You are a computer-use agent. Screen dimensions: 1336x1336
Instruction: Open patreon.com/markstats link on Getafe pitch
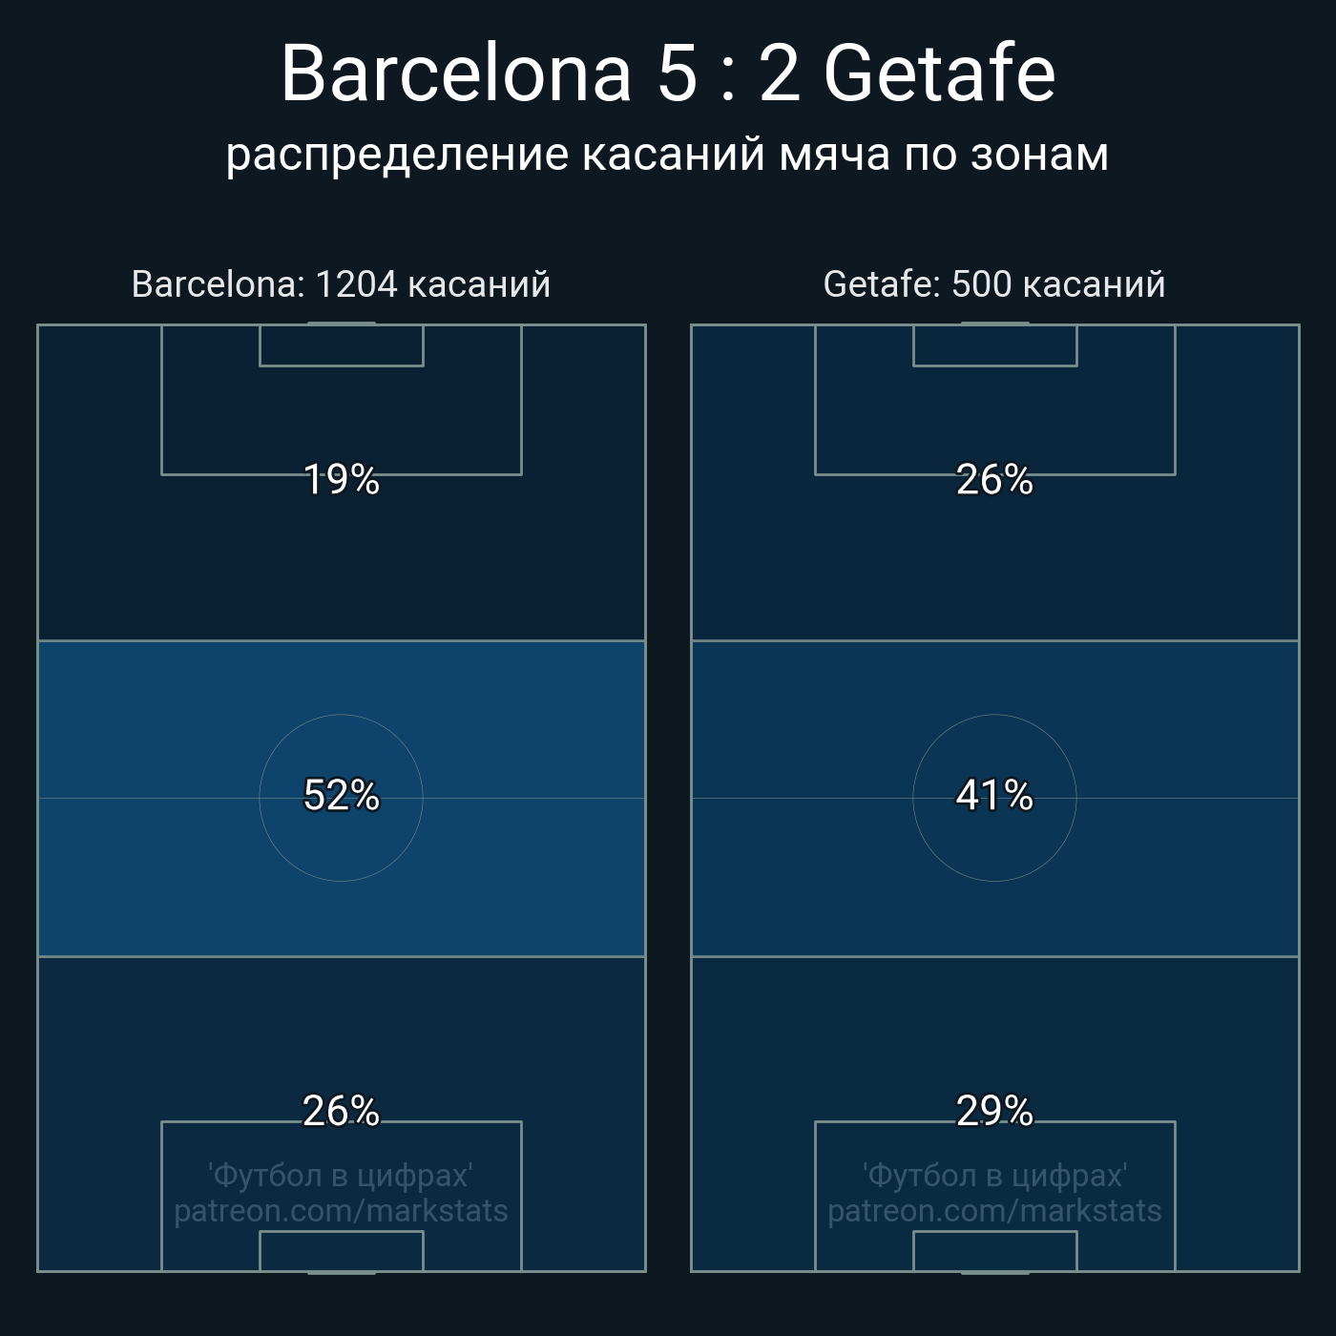tap(994, 1211)
